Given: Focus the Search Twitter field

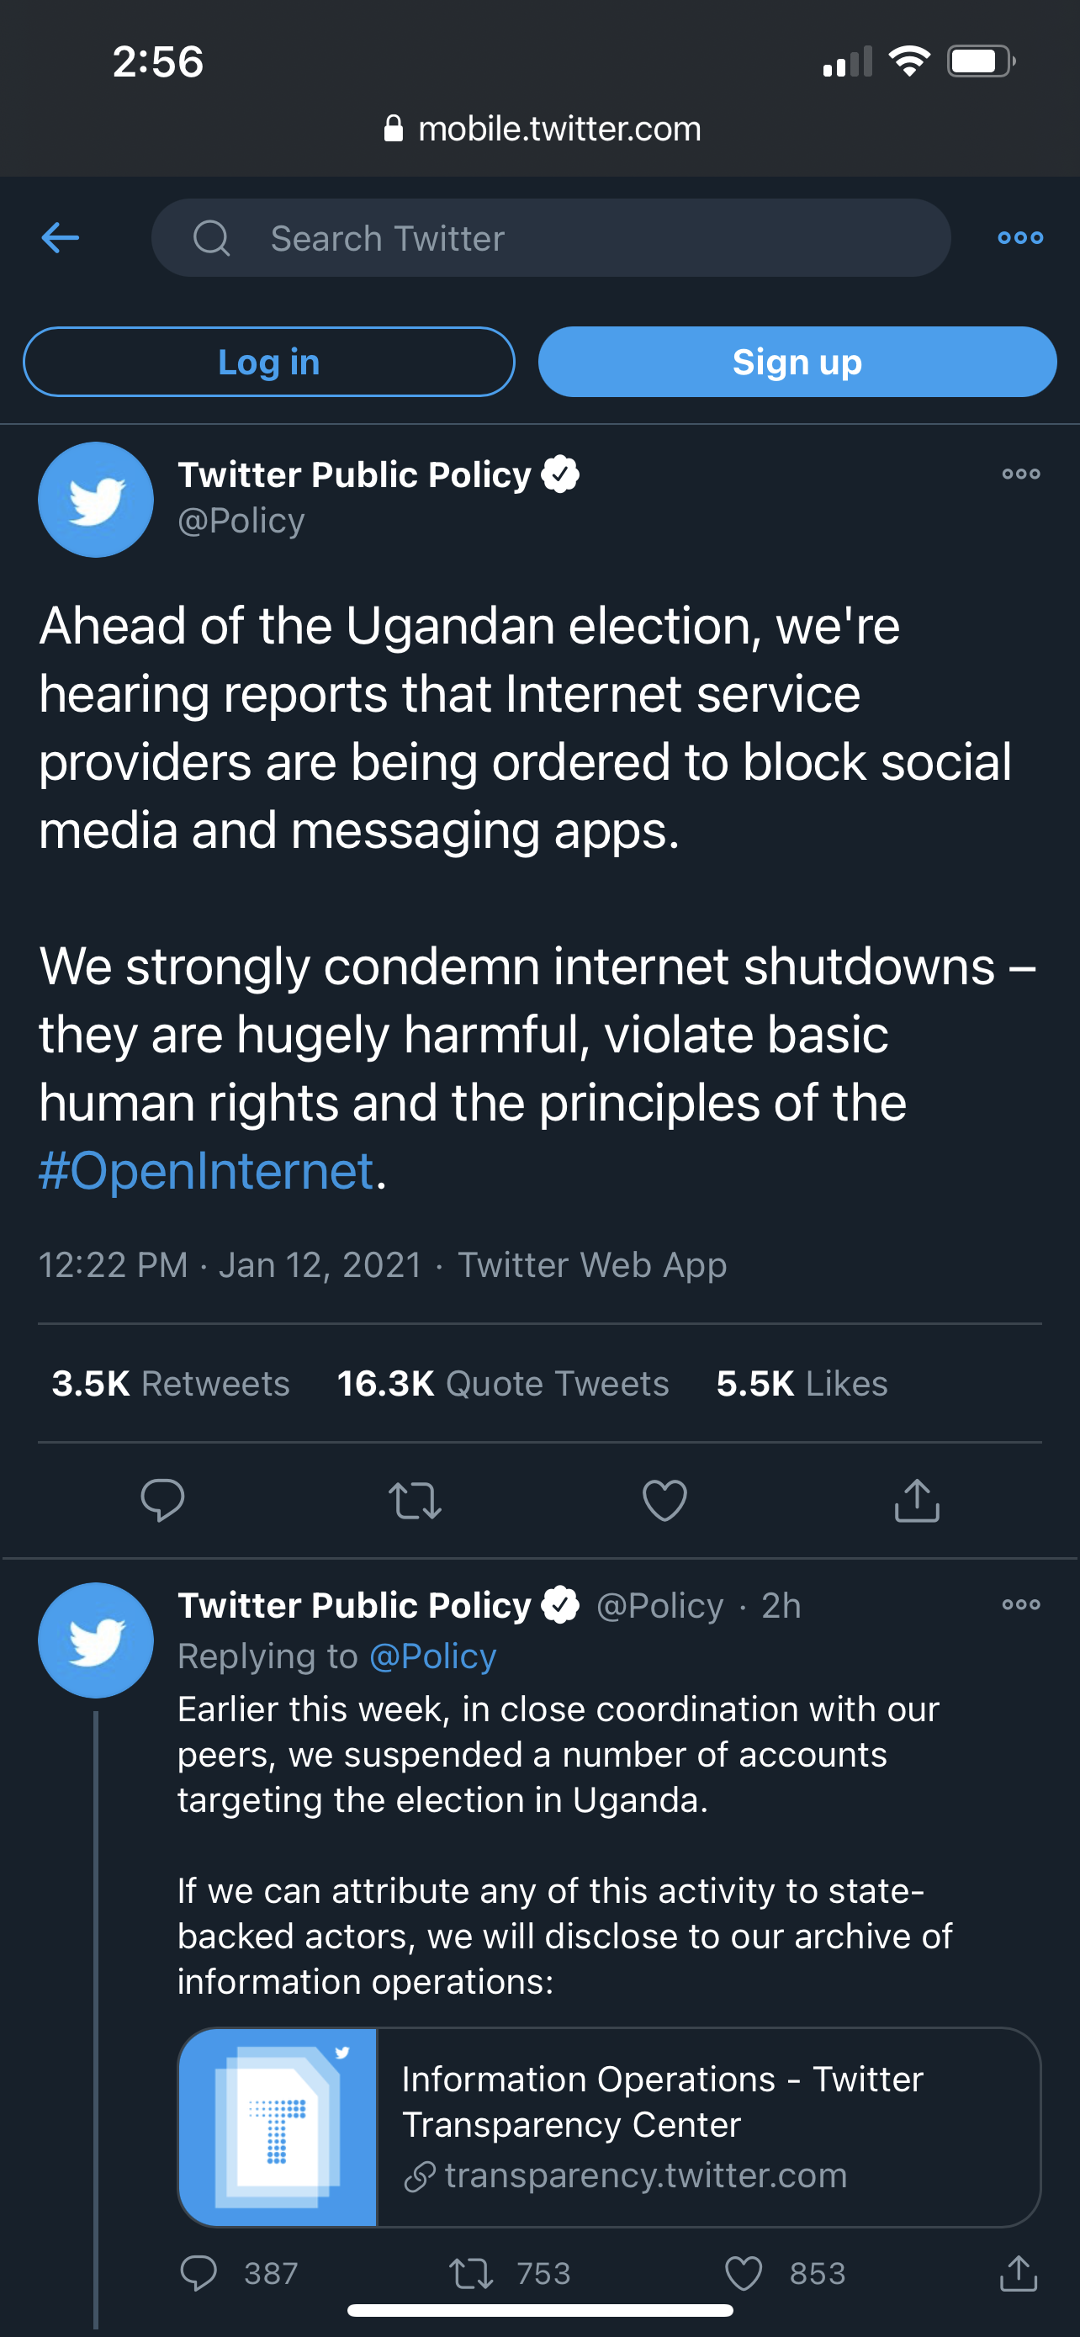Looking at the screenshot, I should tap(550, 238).
